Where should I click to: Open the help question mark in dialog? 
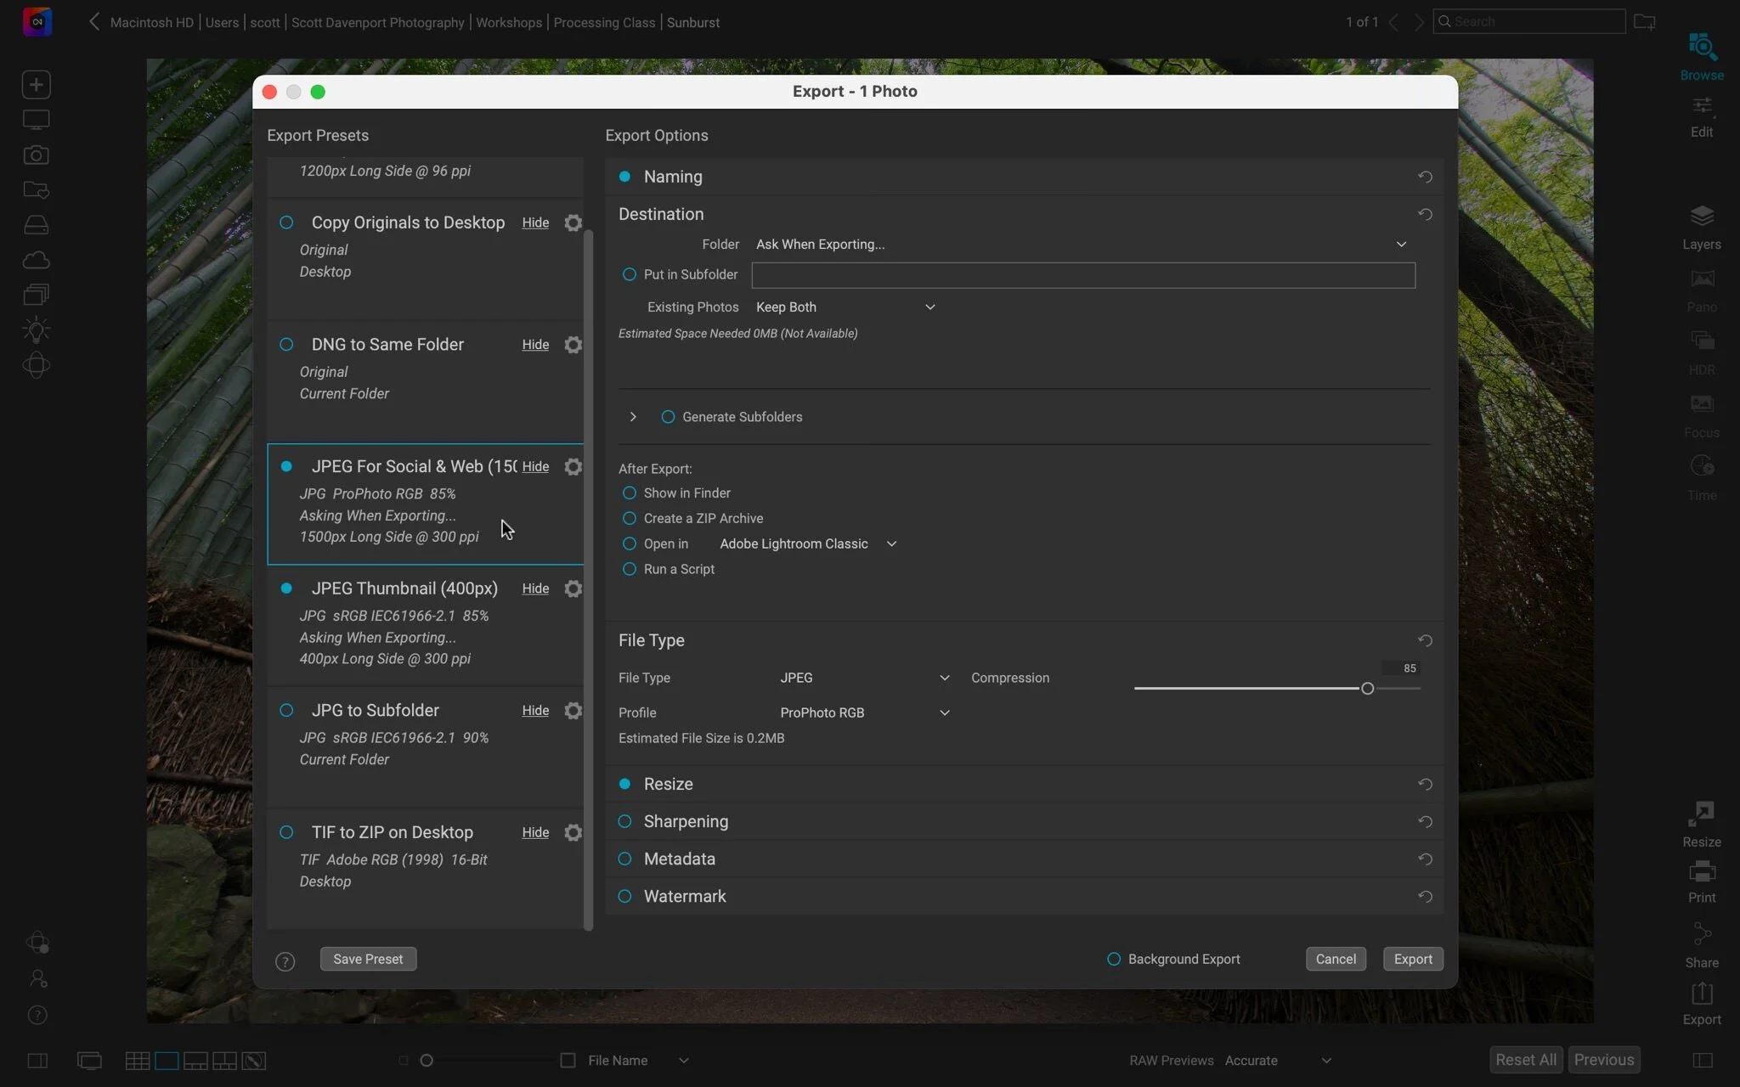click(285, 960)
